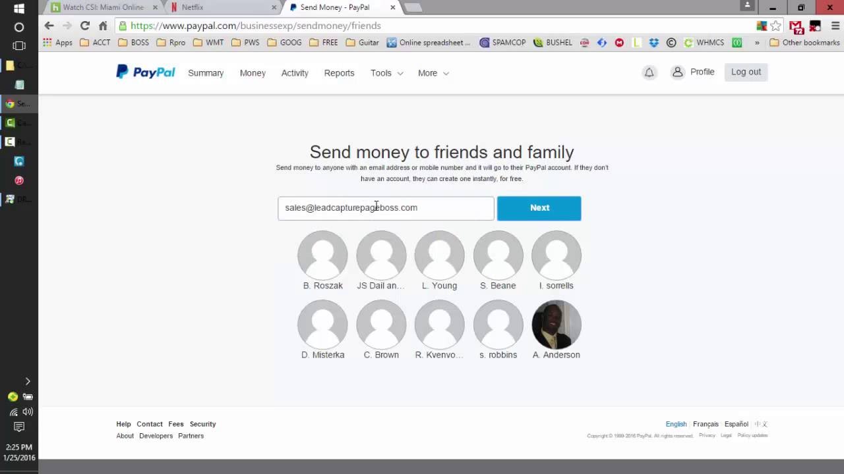Open the BOSS bookmark folder
This screenshot has height=474, width=844.
pos(134,42)
